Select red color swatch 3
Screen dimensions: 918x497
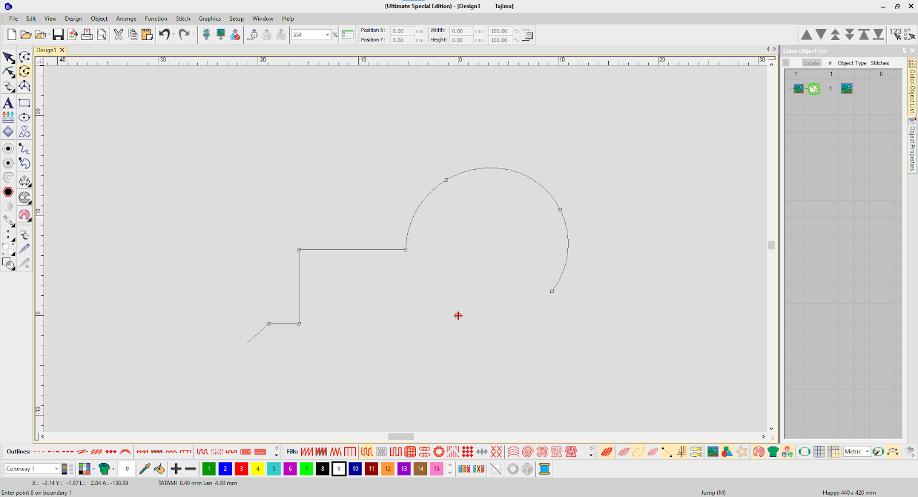coord(242,469)
